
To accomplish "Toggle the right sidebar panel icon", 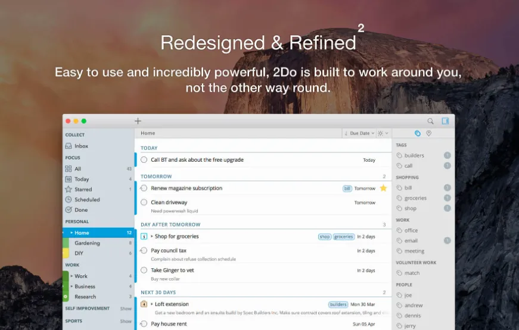I will click(445, 121).
